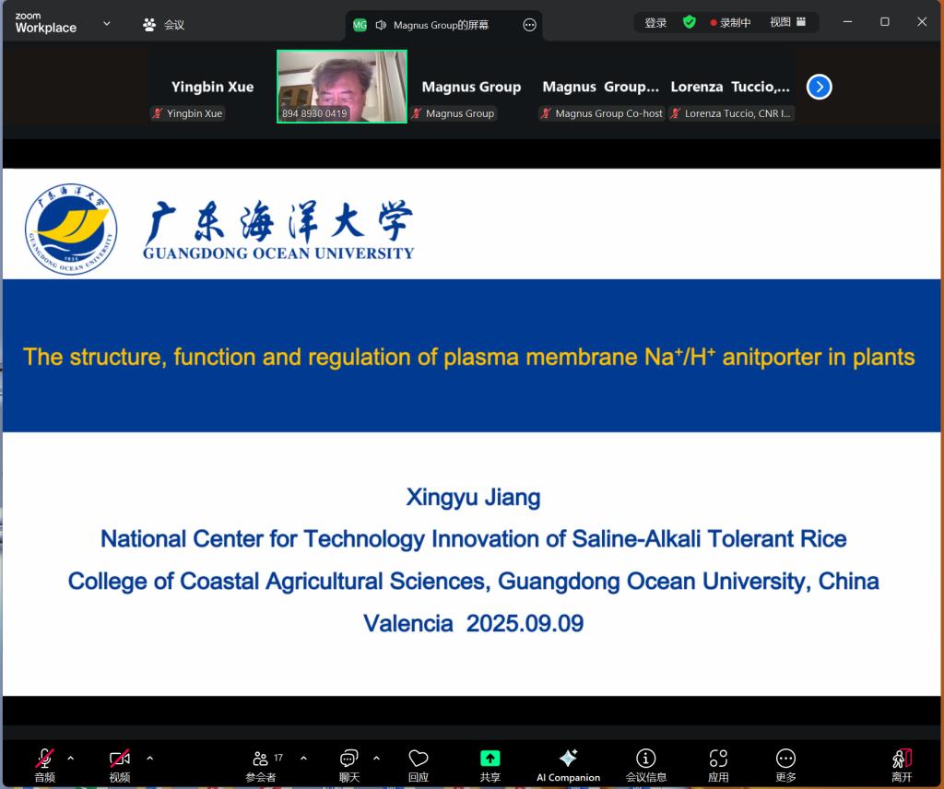Open the 应用 apps icon
The image size is (944, 789).
(x=718, y=764)
